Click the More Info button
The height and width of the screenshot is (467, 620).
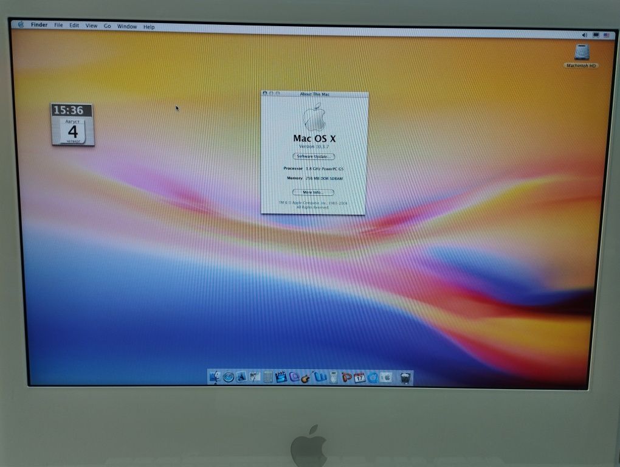pyautogui.click(x=313, y=193)
